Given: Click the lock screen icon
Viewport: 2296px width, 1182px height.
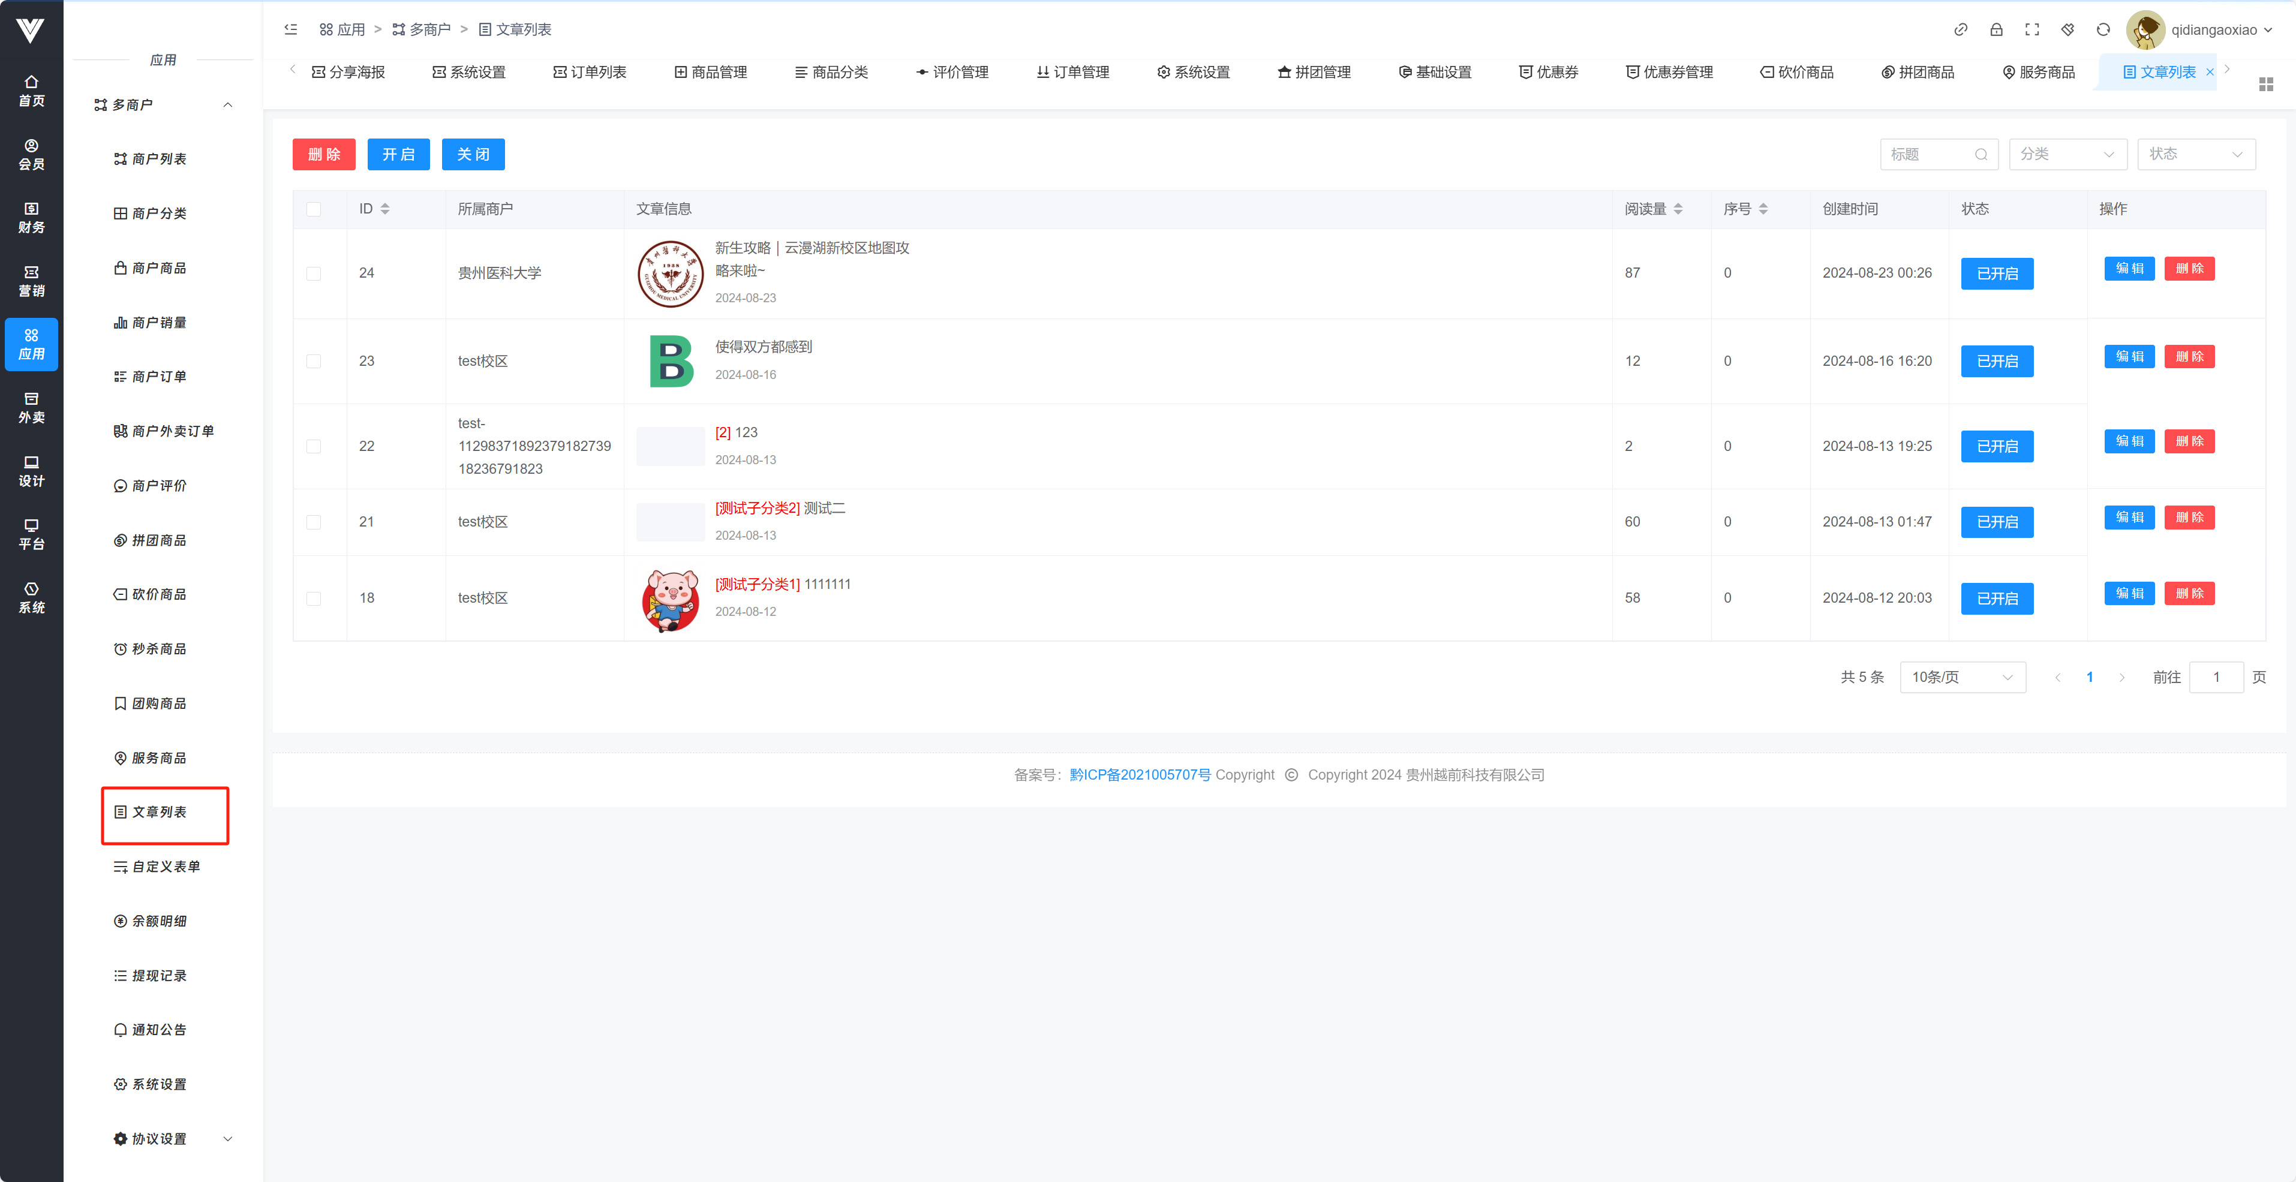Looking at the screenshot, I should click(1996, 29).
